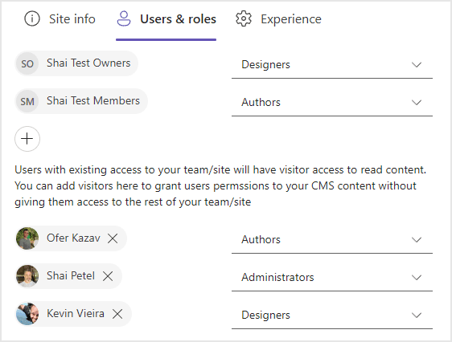Click the SM avatar badge
This screenshot has width=452, height=342.
27,101
